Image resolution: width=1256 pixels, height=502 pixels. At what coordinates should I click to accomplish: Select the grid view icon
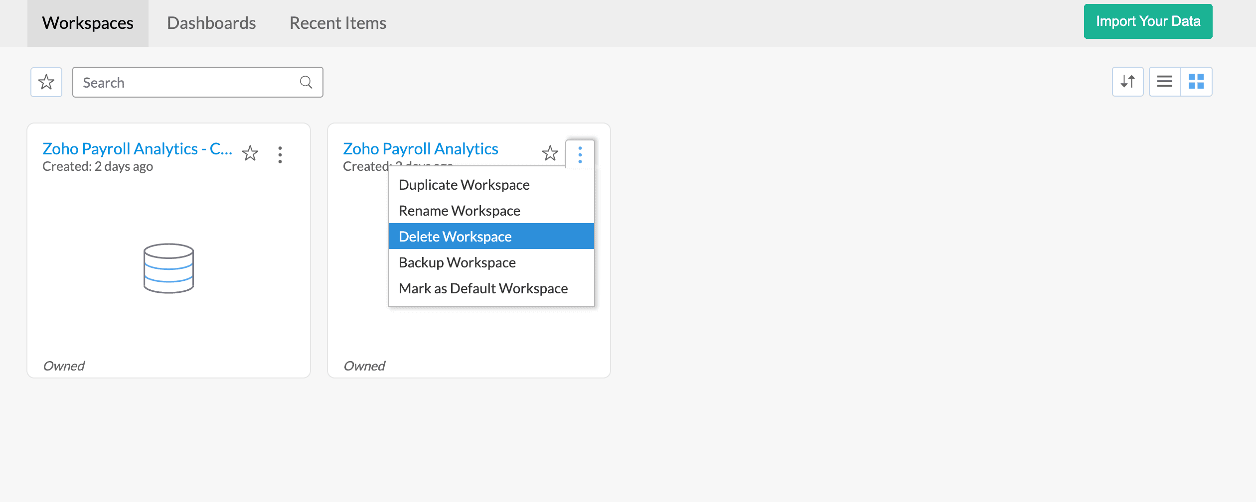tap(1196, 81)
